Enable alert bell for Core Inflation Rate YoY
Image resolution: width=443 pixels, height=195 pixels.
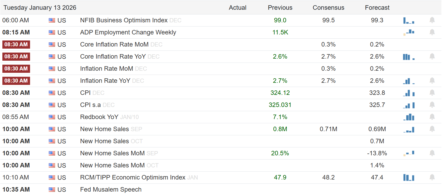[432, 57]
